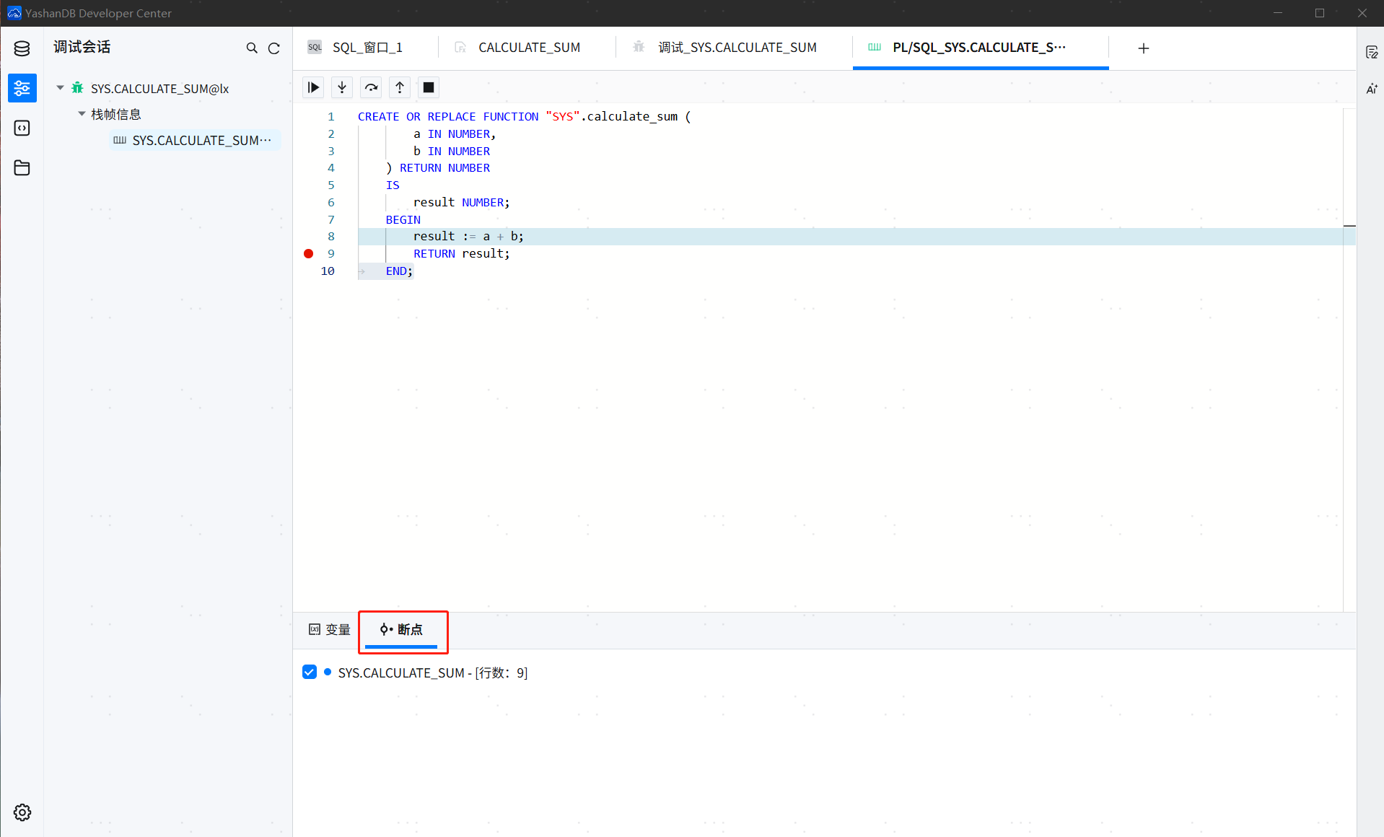The image size is (1384, 837).
Task: Click the step over debug icon
Action: pos(371,87)
